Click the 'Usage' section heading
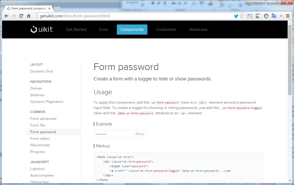Viewport: 294px width, 185px height. coord(103,92)
